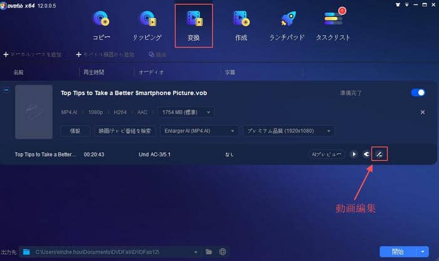This screenshot has height=261, width=439.
Task: Click the 情報 (info) button
Action: tap(75, 131)
